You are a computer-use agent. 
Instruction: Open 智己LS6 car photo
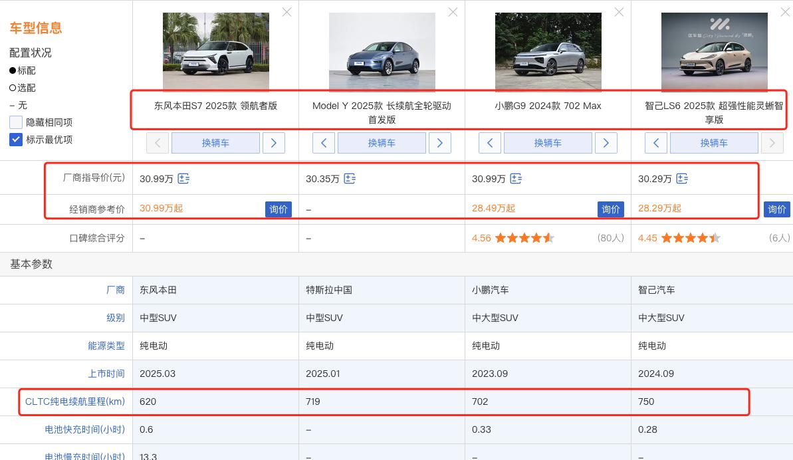[714, 51]
